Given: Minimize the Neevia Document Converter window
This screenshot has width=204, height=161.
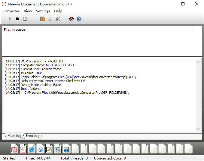Looking at the screenshot, I should 169,4.
